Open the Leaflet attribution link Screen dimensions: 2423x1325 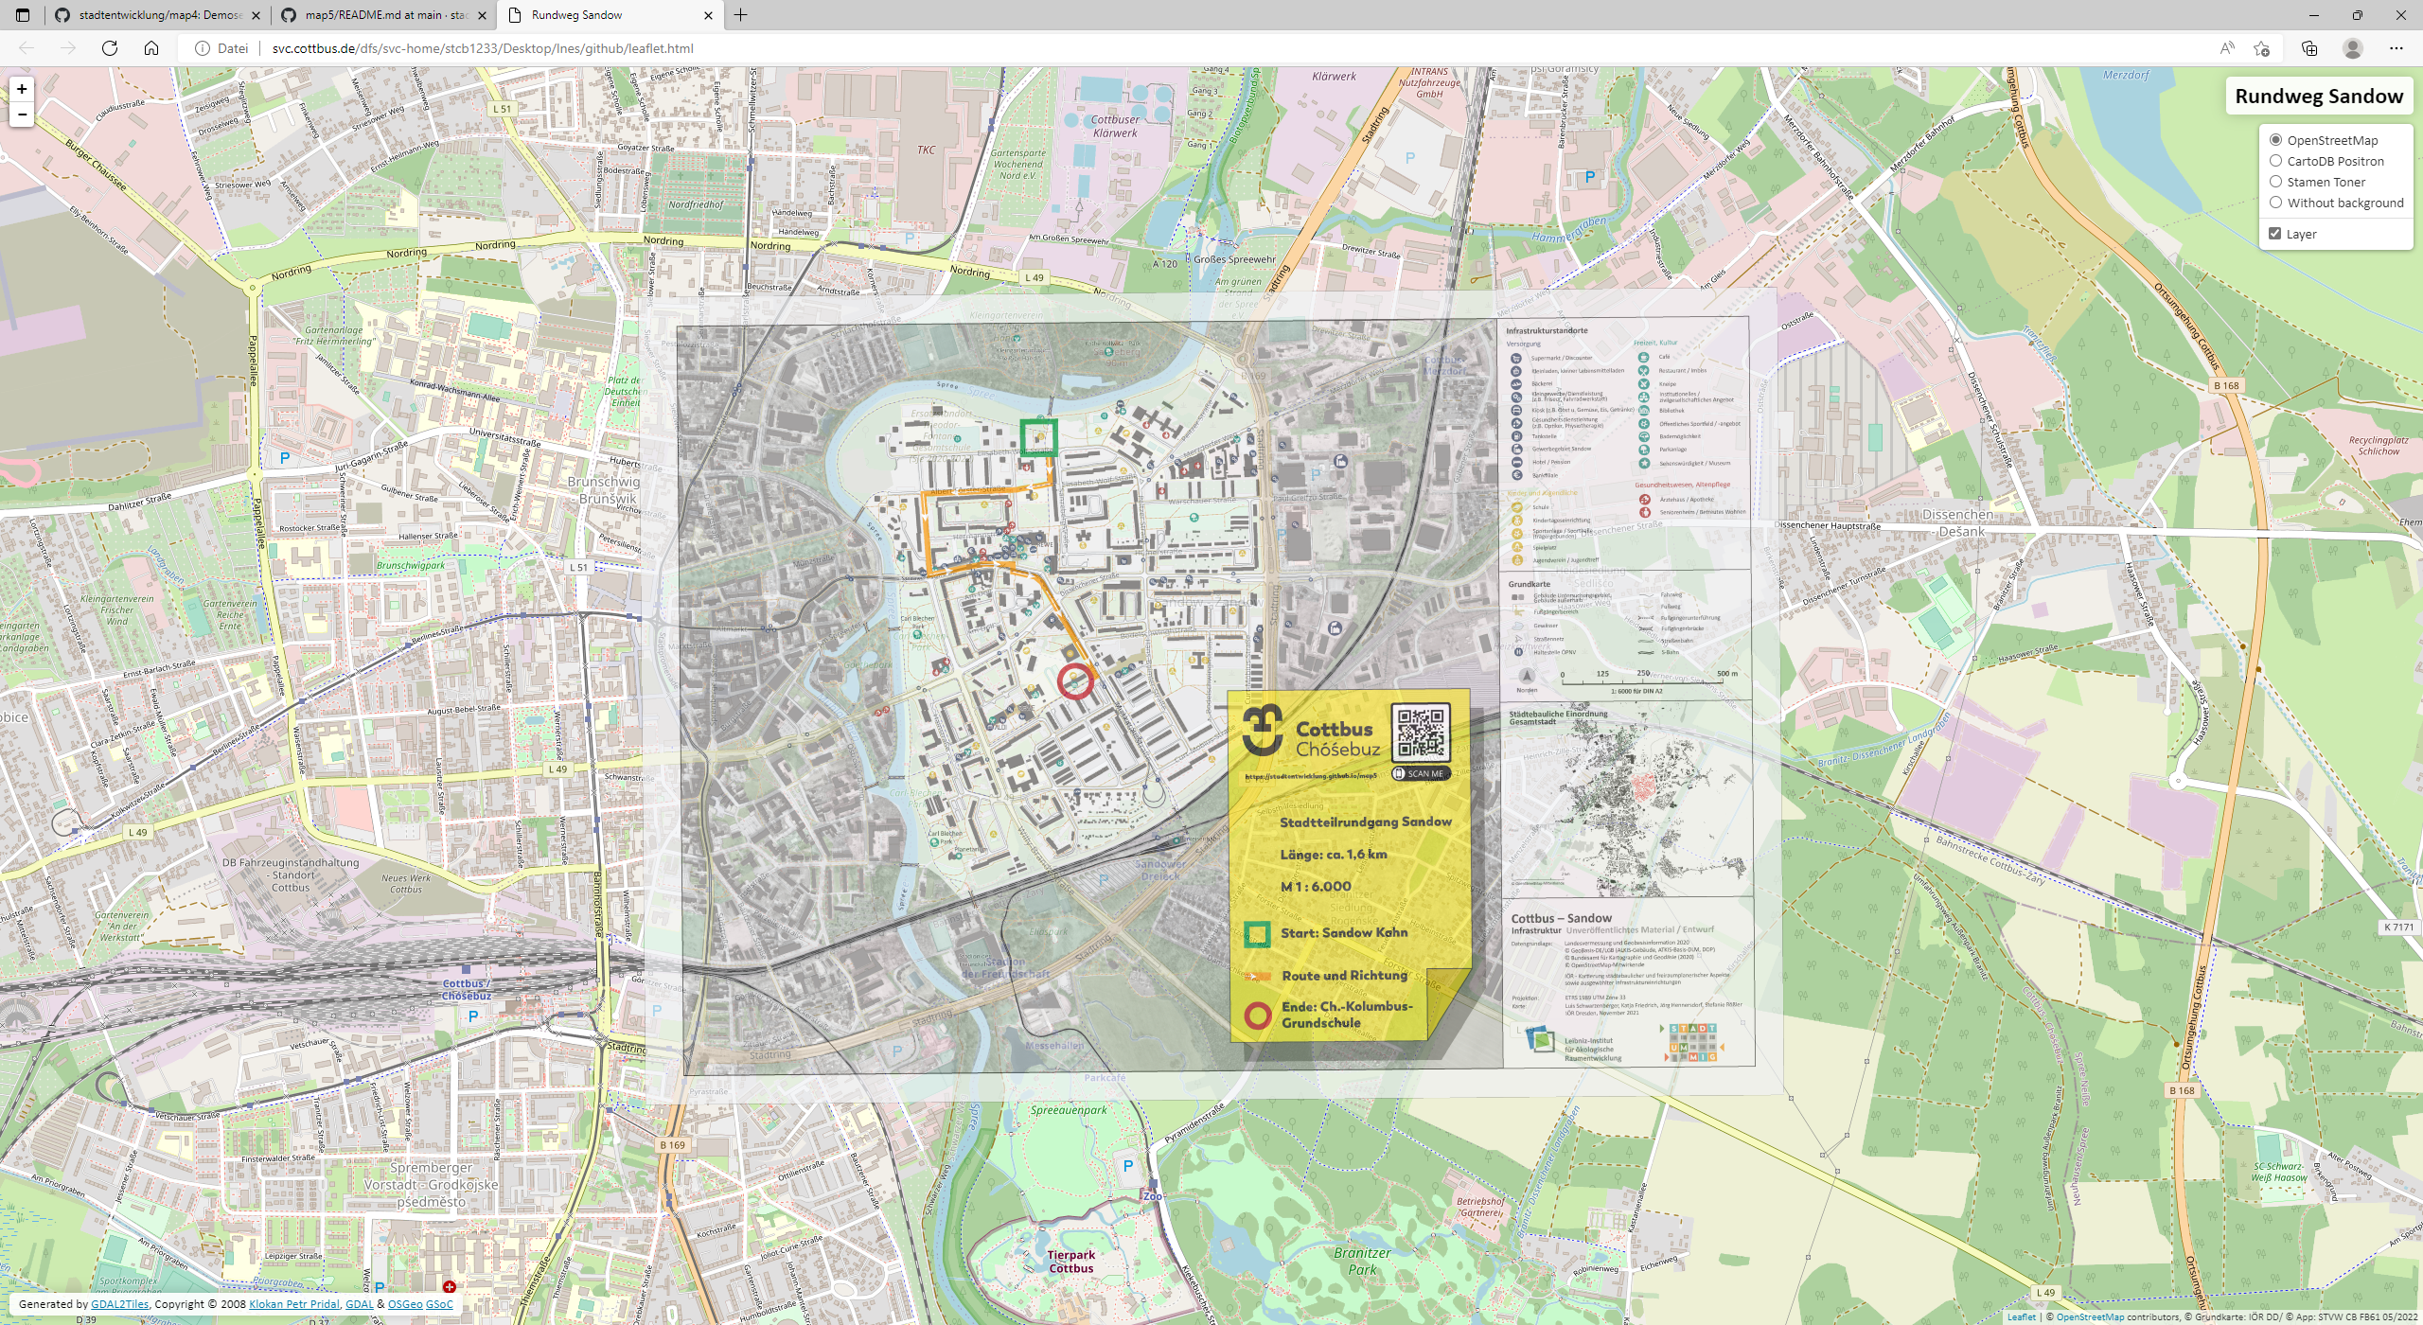[x=2021, y=1317]
